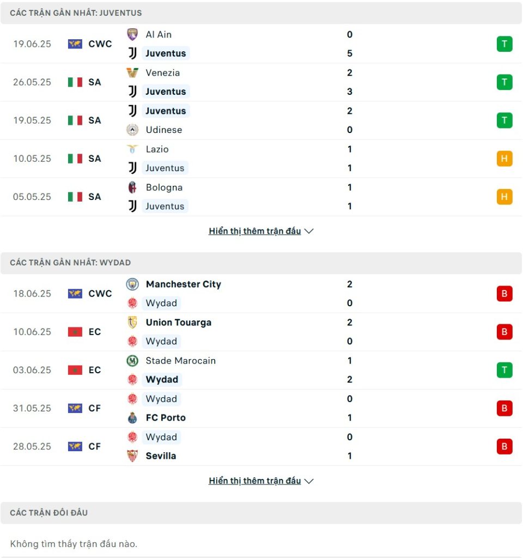This screenshot has width=523, height=558.
Task: Select the Lazio eagle logo
Action: tap(132, 149)
